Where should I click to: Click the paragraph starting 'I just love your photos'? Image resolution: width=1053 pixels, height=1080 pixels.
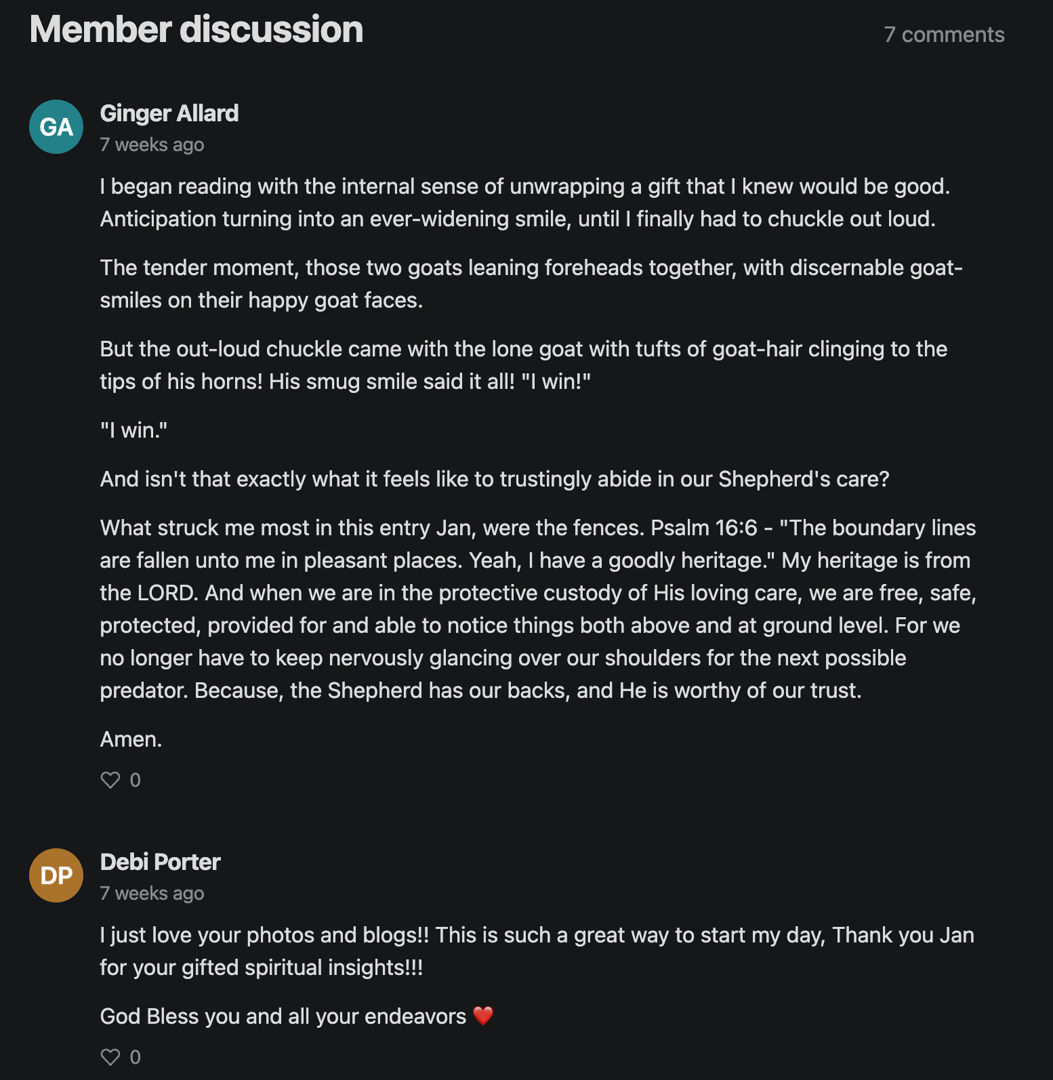coord(537,951)
